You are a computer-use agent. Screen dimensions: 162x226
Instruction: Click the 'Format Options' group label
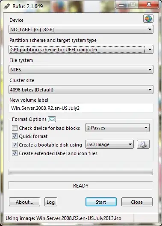point(29,119)
